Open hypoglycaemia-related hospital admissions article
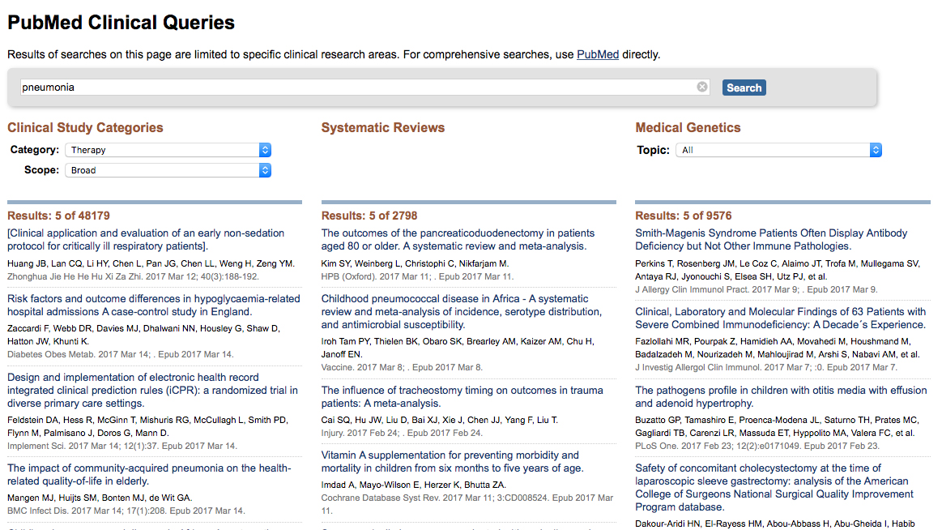942x530 pixels. click(x=154, y=306)
